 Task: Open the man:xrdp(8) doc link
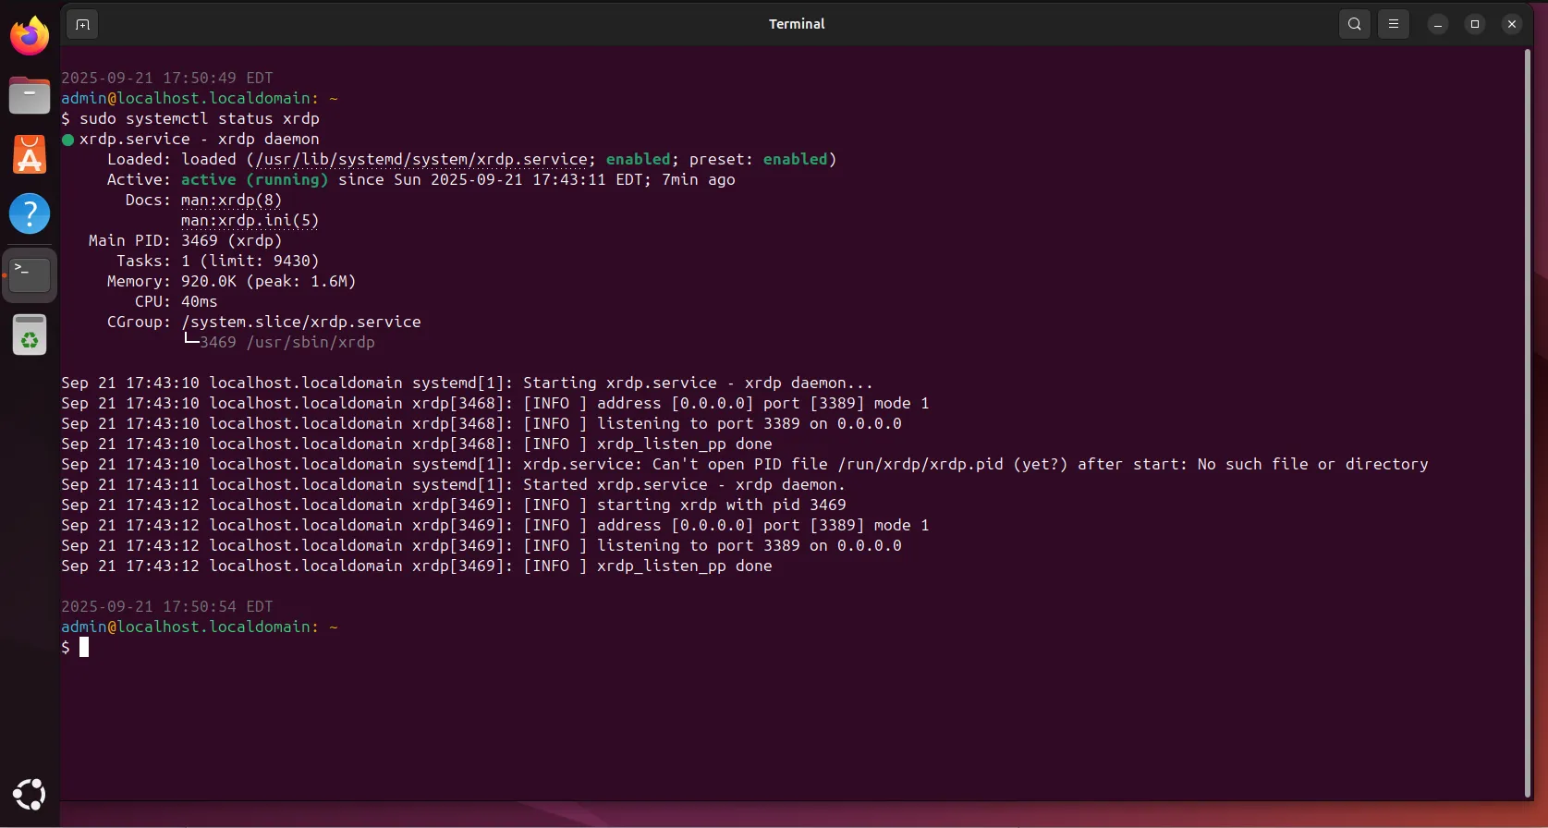(232, 200)
